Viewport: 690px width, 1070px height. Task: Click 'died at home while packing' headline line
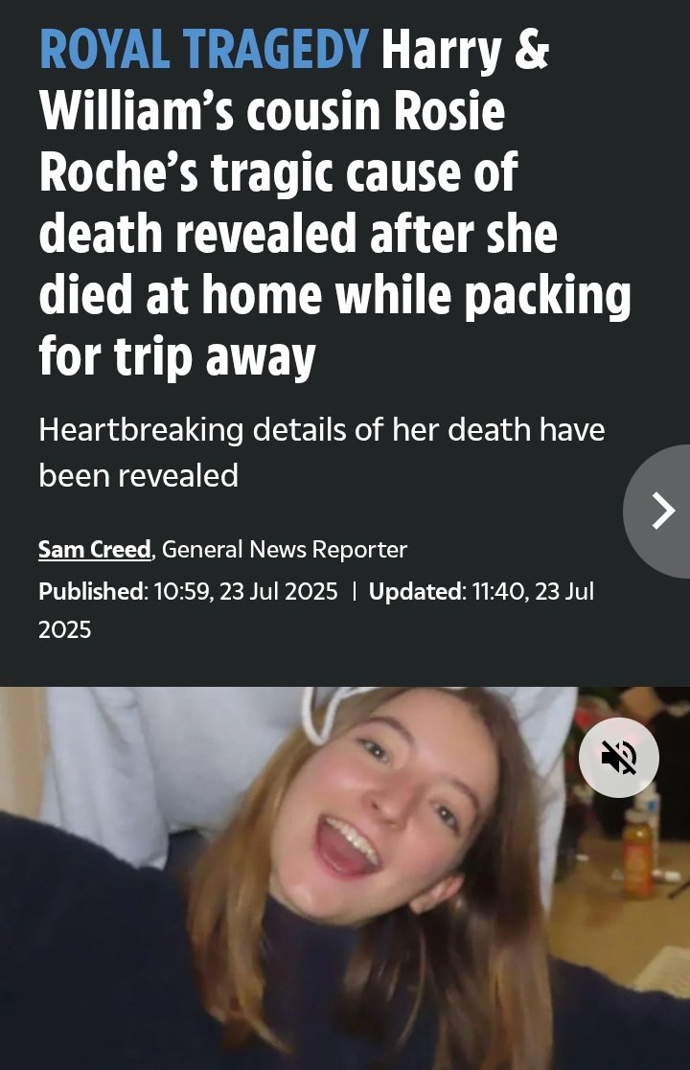coord(334,295)
